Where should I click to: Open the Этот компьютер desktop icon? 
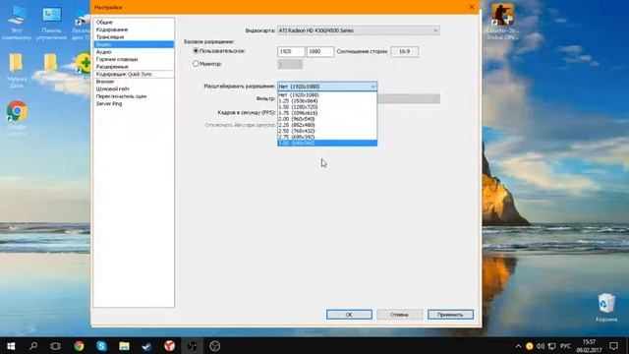(x=17, y=24)
